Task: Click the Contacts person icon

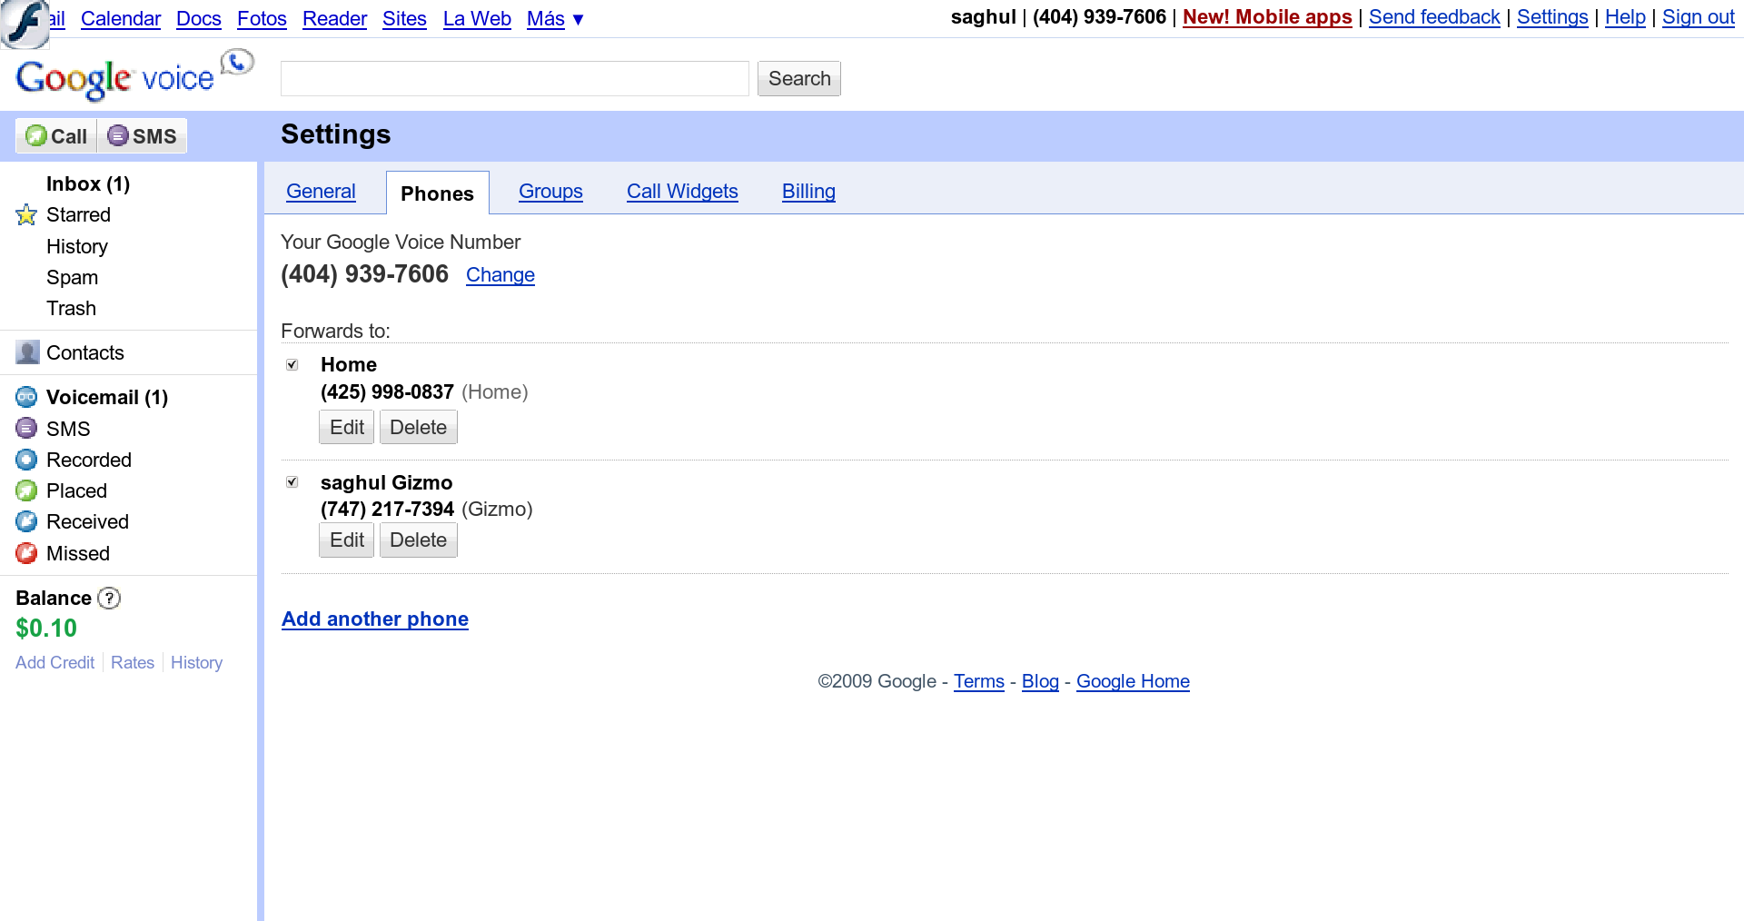Action: (x=27, y=352)
